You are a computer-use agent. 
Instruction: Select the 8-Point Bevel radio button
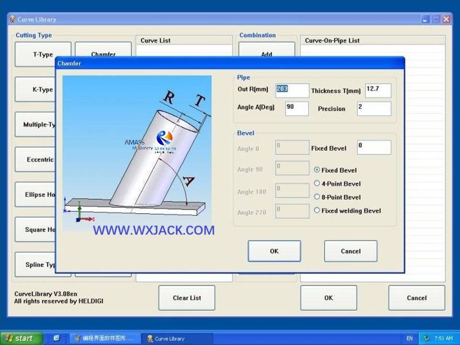tap(317, 197)
